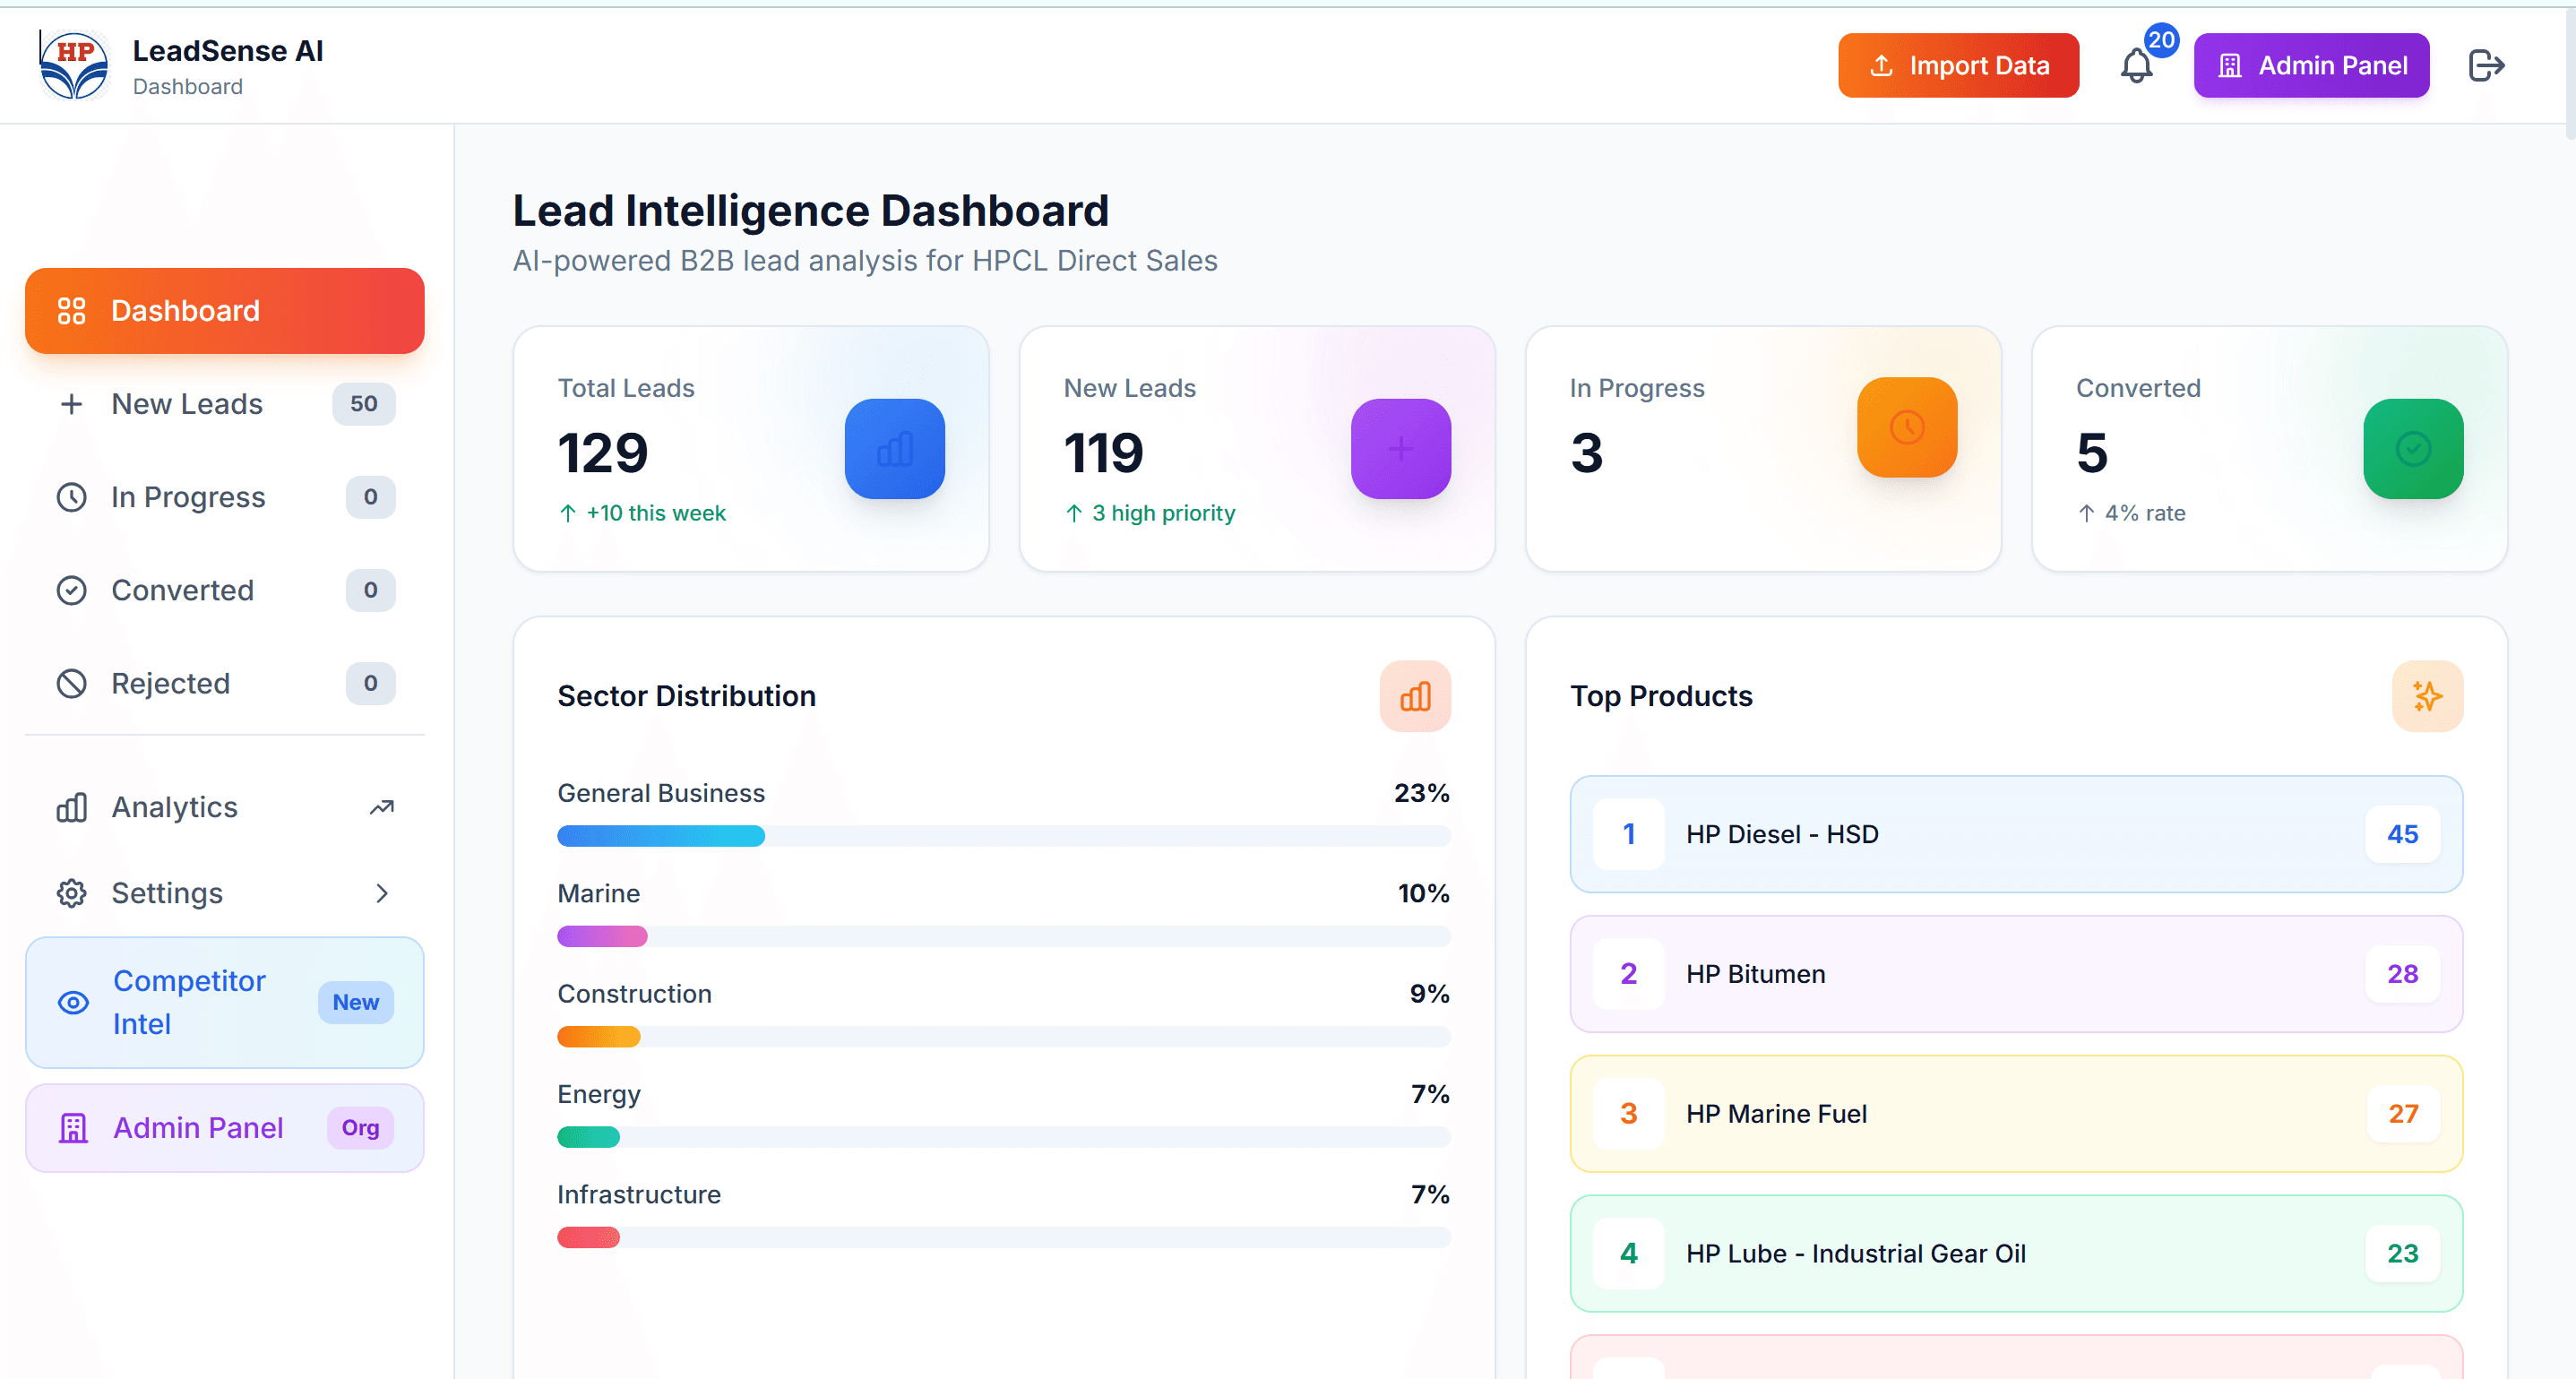Click the plus icon beside New Leads in sidebar
Viewport: 2576px width, 1379px height.
[x=71, y=404]
